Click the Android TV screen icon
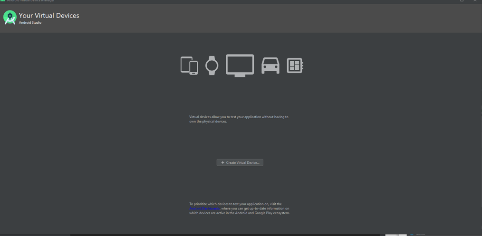Image resolution: width=482 pixels, height=236 pixels. point(240,66)
